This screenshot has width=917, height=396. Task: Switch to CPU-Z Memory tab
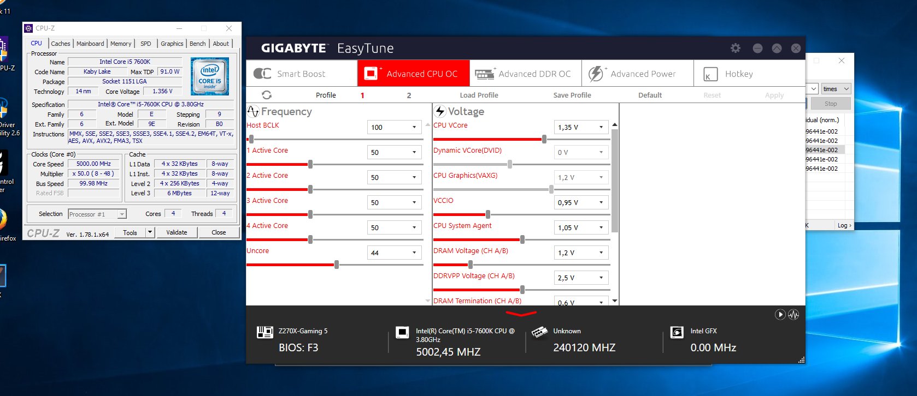tap(121, 44)
